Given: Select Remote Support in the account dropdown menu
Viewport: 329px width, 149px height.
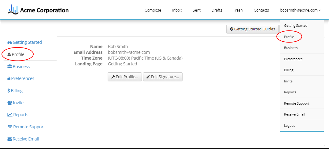Looking at the screenshot, I should pos(302,103).
